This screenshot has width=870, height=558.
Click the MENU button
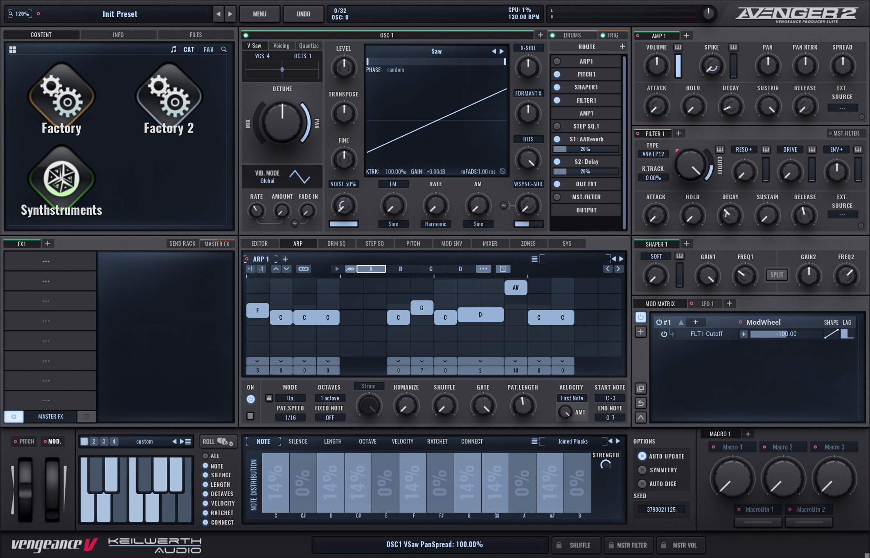click(x=259, y=14)
